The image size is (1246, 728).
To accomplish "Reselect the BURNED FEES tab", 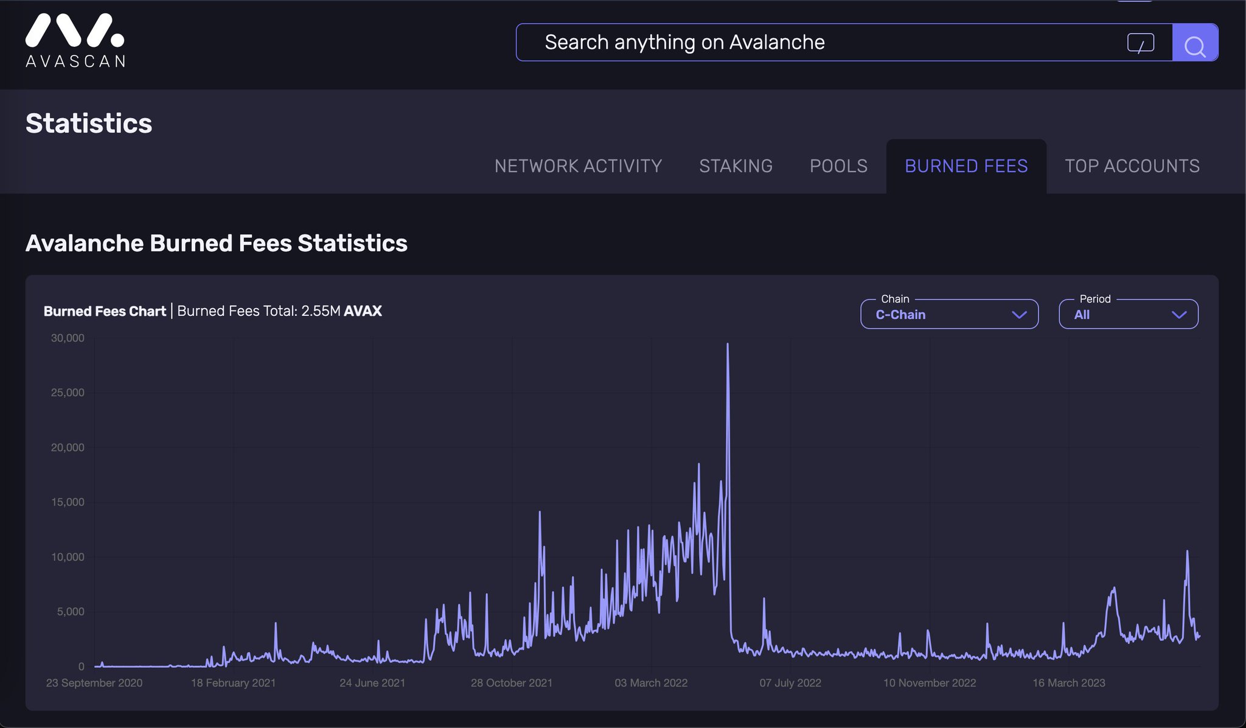I will coord(967,166).
